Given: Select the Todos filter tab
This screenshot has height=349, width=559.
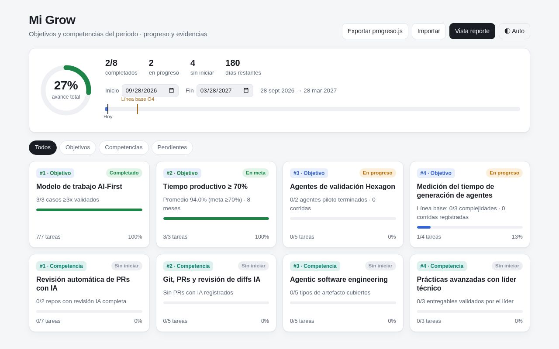Looking at the screenshot, I should (43, 147).
